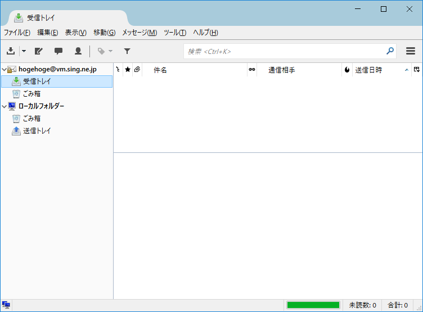Open the 編集(E) menu
Viewport: 423px width, 312px height.
(48, 33)
